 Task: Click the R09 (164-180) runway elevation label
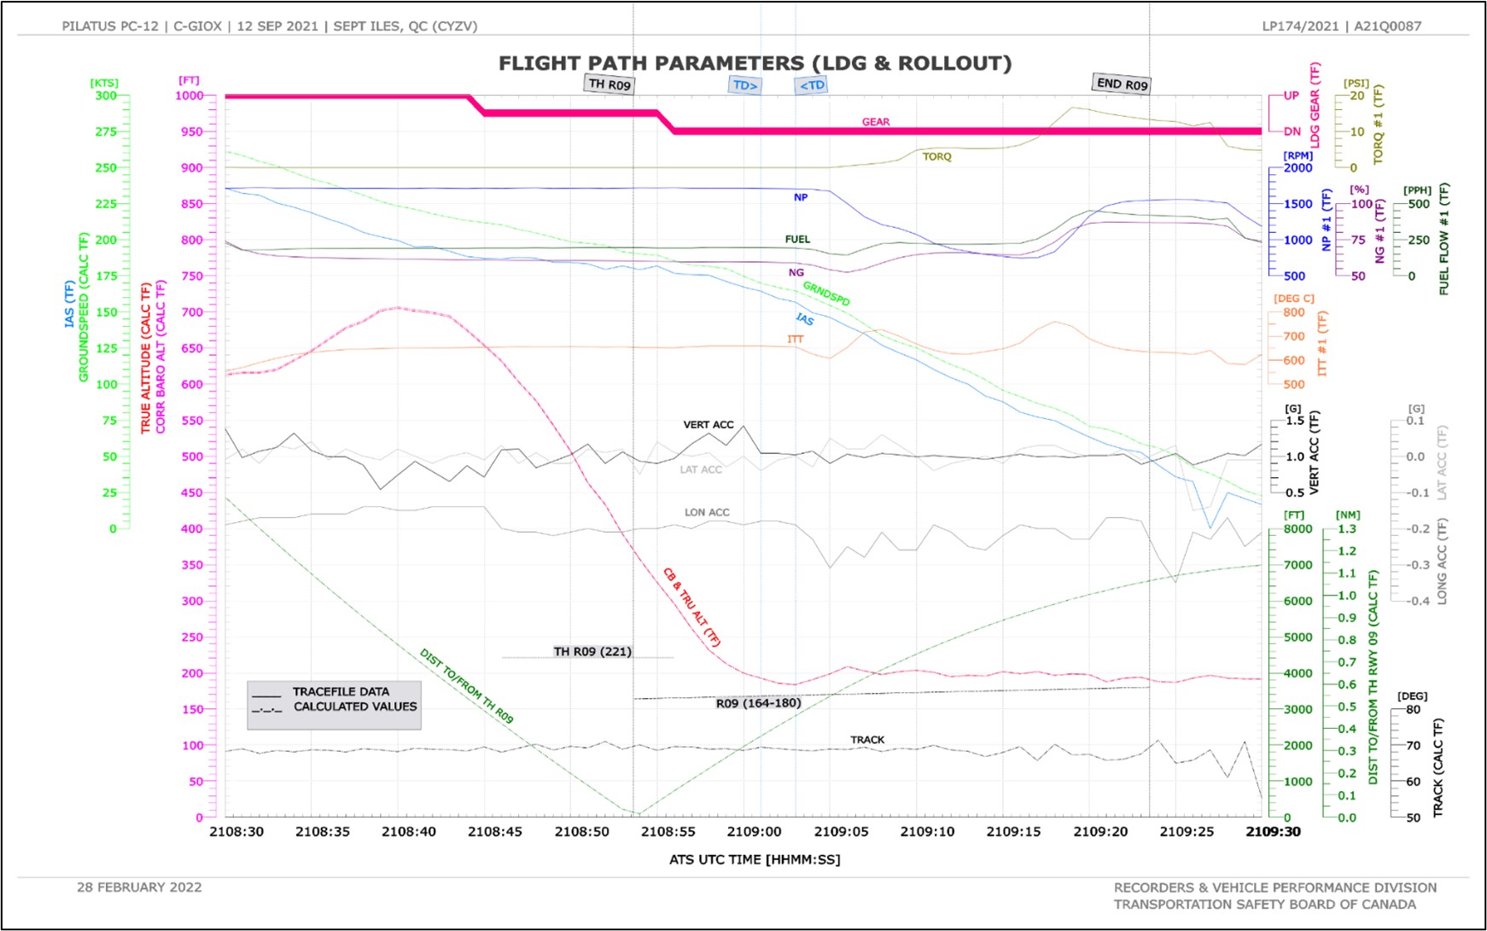coord(758,704)
